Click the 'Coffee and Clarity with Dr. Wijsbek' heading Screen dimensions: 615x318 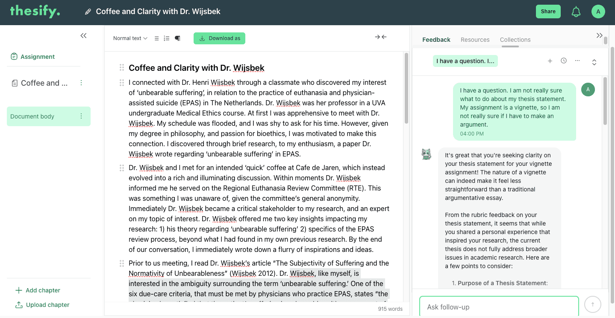197,68
